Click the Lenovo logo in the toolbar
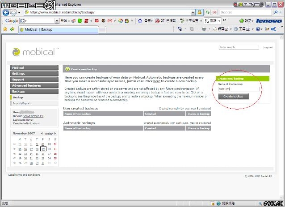 (x=269, y=21)
